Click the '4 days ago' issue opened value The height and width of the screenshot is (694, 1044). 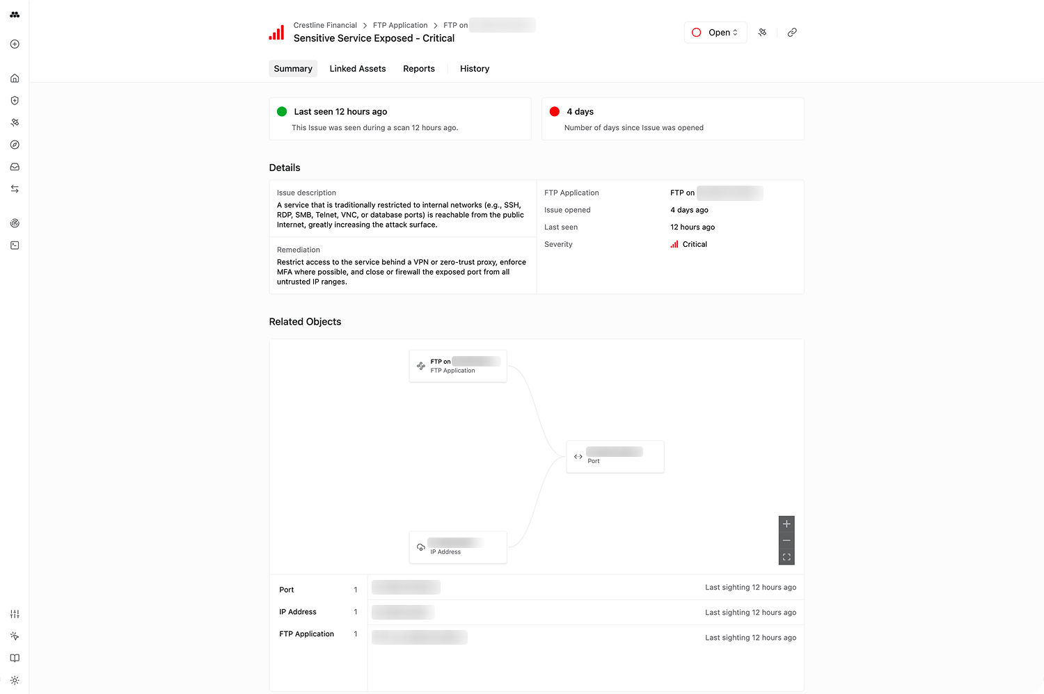point(689,210)
